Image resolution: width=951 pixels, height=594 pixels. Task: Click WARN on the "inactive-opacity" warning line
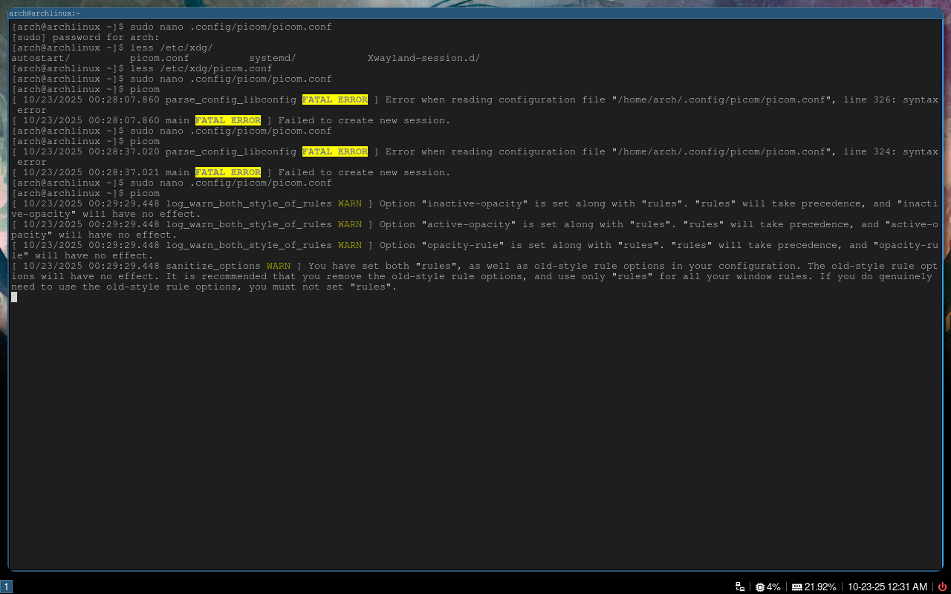350,203
